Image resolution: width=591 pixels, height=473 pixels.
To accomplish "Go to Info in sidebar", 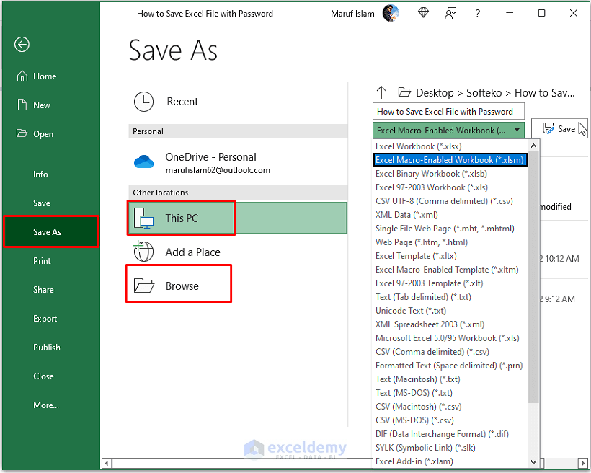I will [51, 174].
